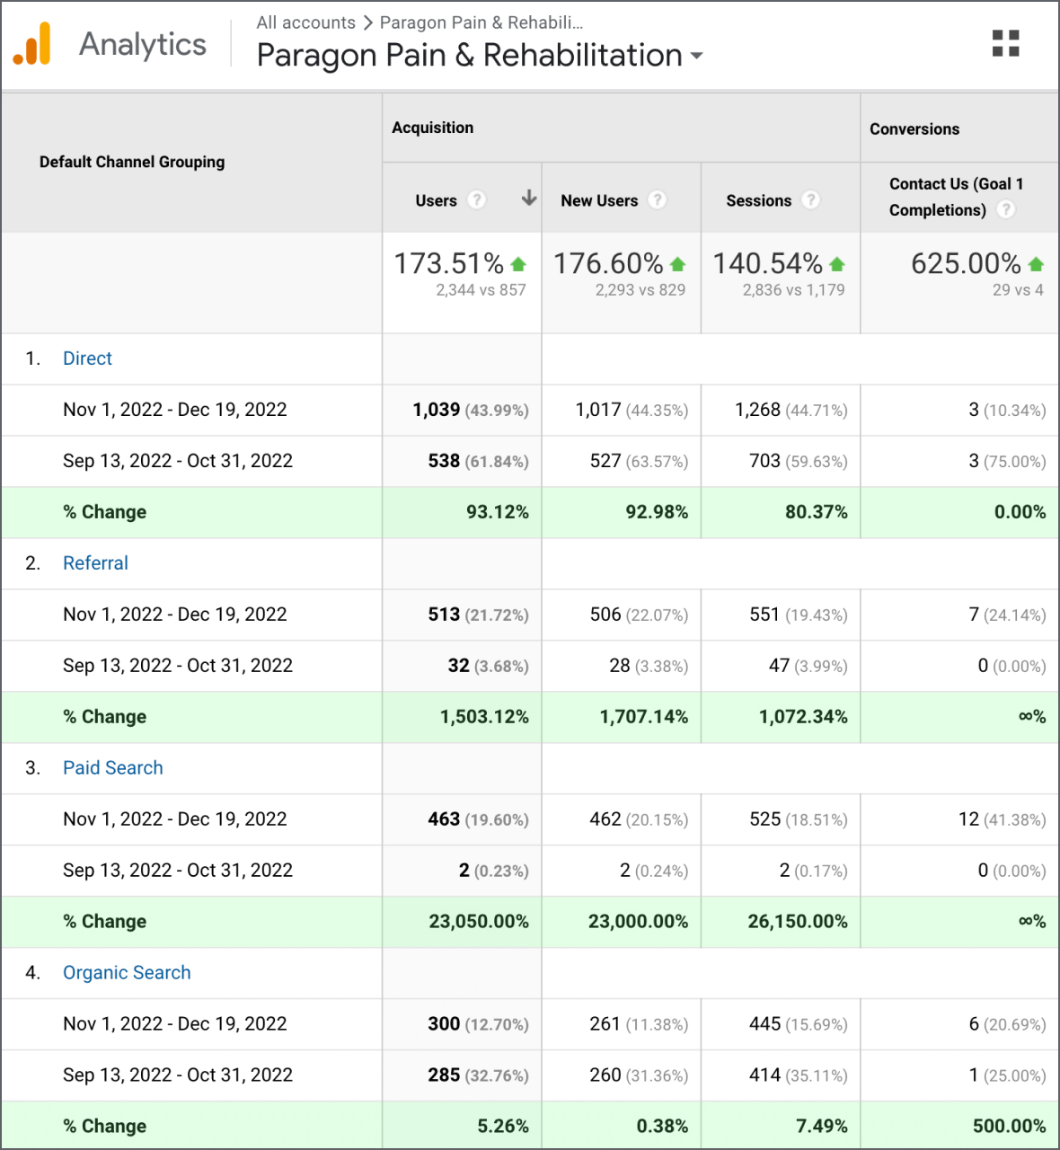1060x1150 pixels.
Task: Open the Paragon Pain & Rehabilitation account dropdown
Action: tap(480, 56)
